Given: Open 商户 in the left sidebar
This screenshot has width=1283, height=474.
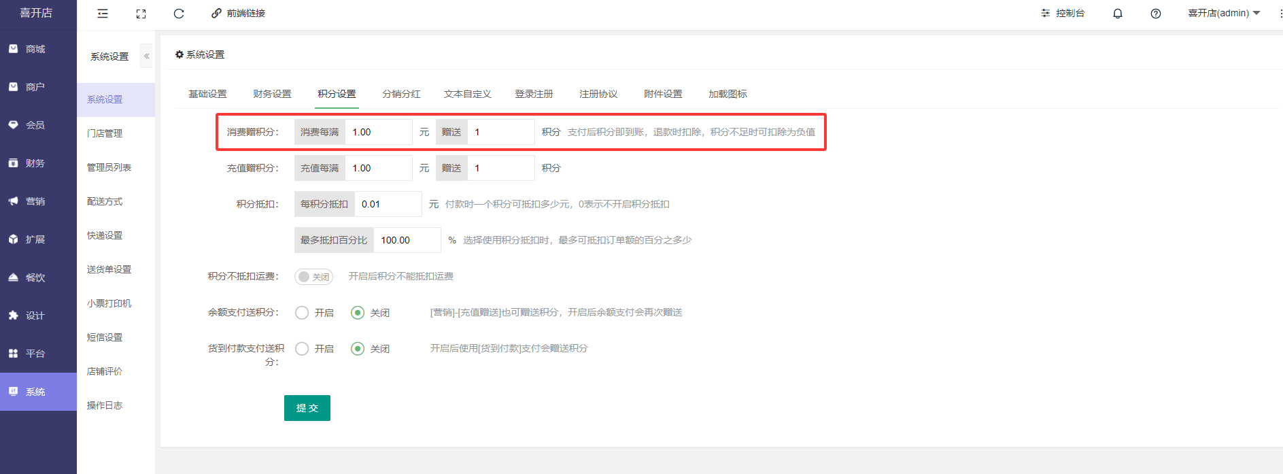Looking at the screenshot, I should click(38, 87).
